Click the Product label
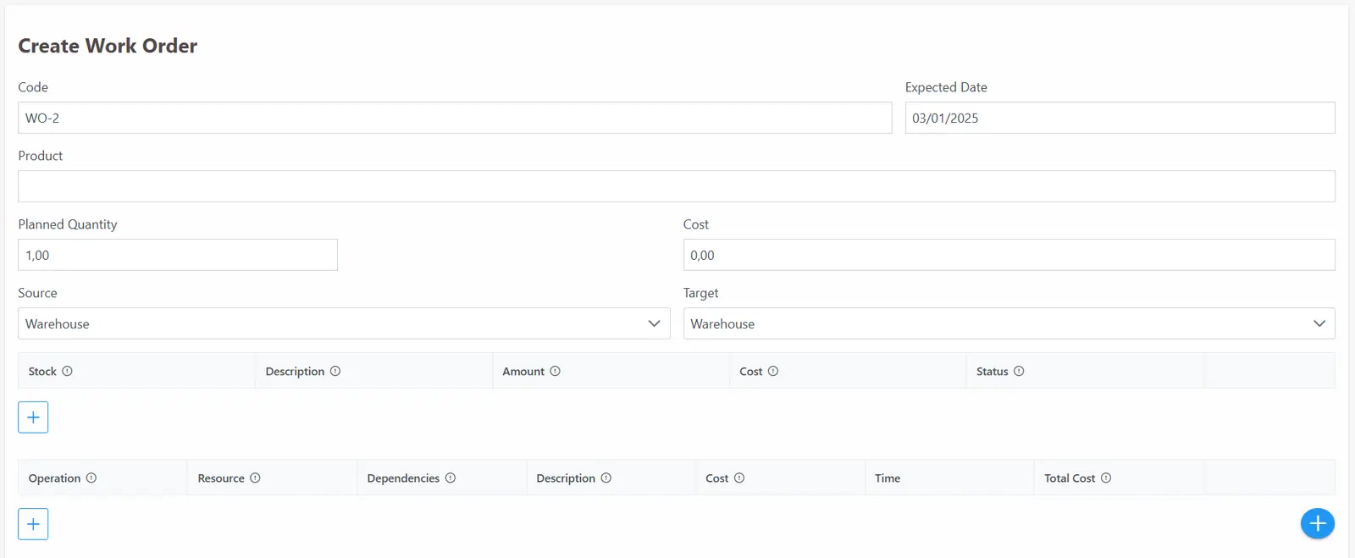Image resolution: width=1355 pixels, height=558 pixels. point(41,156)
